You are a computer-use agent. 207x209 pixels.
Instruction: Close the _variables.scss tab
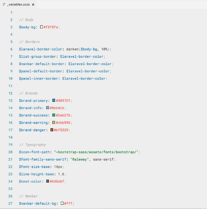33,5
